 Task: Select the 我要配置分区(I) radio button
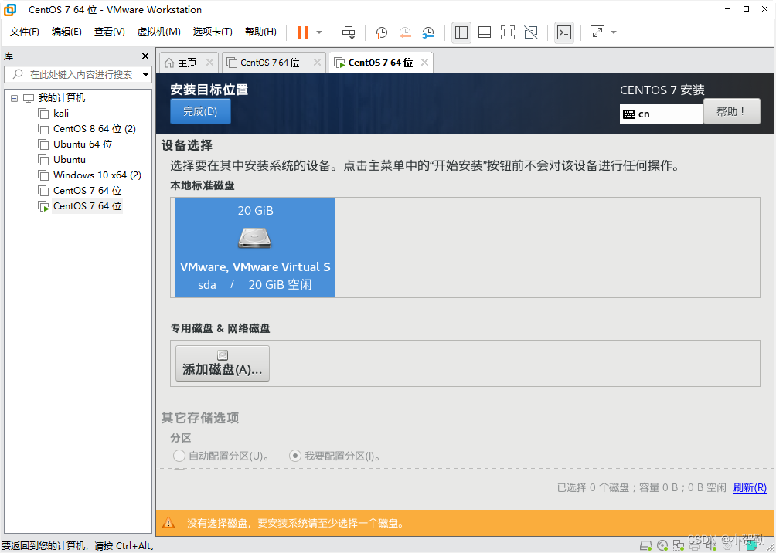pos(295,456)
